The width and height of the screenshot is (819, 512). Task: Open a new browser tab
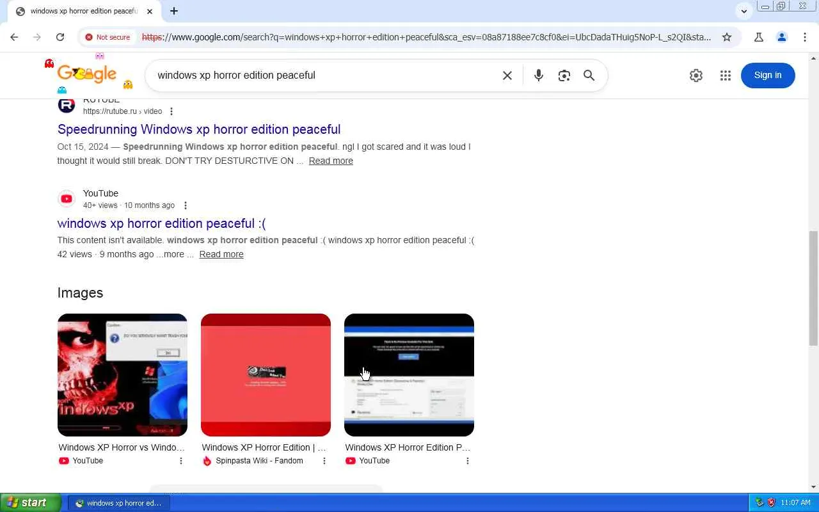click(x=174, y=11)
